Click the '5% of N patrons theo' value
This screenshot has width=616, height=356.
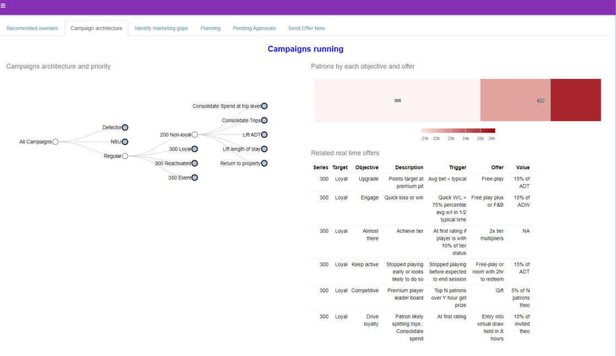click(521, 298)
